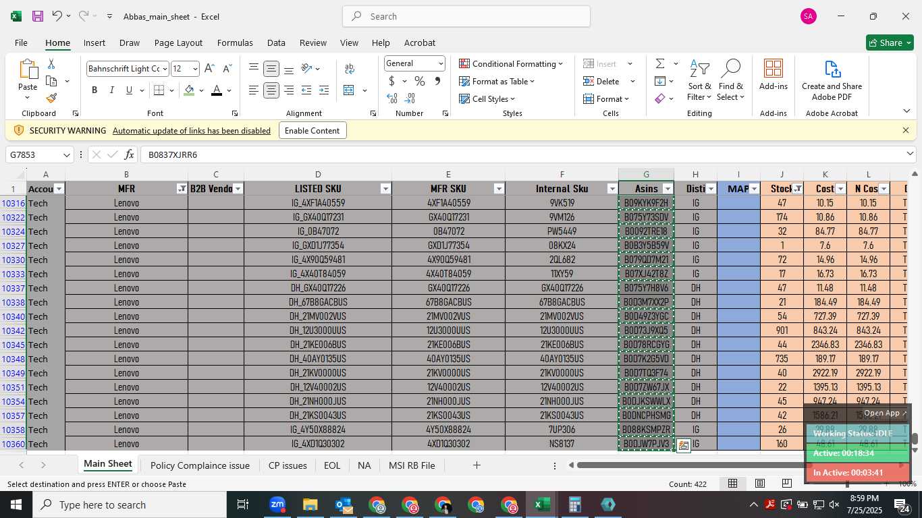Open the Asins column filter dropdown
Viewport: 922px width, 518px height.
tap(668, 189)
